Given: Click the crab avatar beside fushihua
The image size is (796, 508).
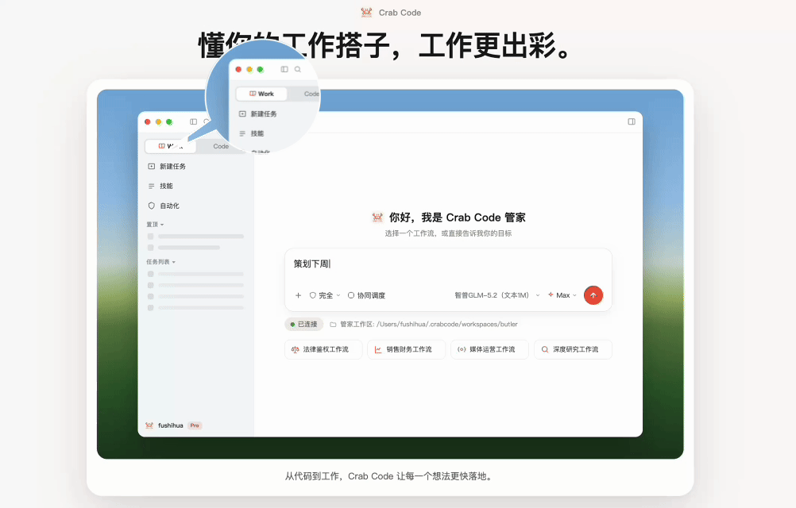Looking at the screenshot, I should click(x=149, y=425).
